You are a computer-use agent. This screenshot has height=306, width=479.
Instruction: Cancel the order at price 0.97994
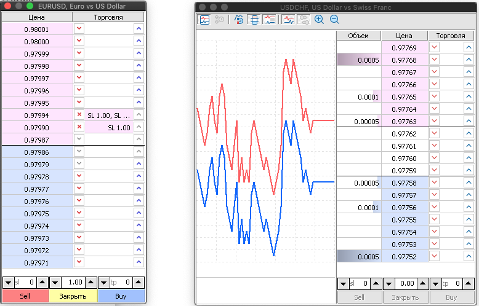click(79, 115)
